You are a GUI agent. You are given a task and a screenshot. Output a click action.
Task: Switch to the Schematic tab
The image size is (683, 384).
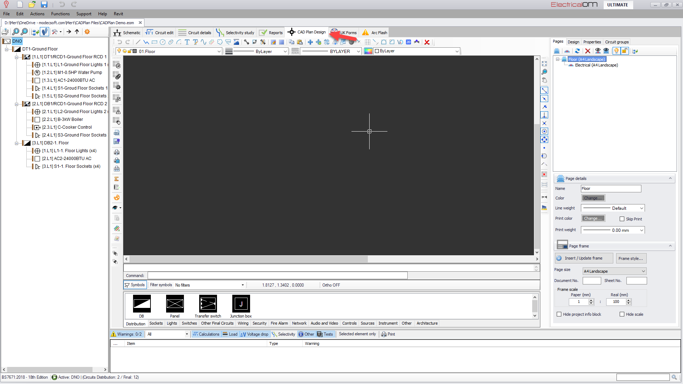click(x=127, y=33)
